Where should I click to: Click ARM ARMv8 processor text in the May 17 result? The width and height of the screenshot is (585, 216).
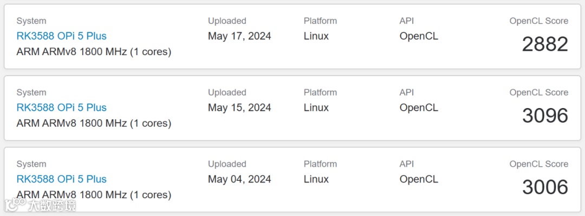(94, 52)
